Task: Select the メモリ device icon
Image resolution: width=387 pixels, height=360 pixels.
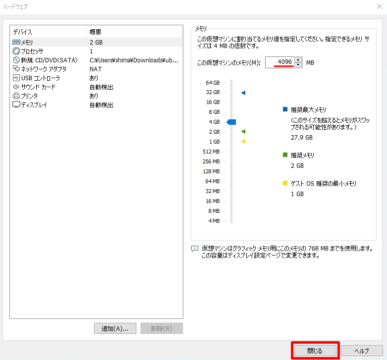Action: (x=16, y=42)
